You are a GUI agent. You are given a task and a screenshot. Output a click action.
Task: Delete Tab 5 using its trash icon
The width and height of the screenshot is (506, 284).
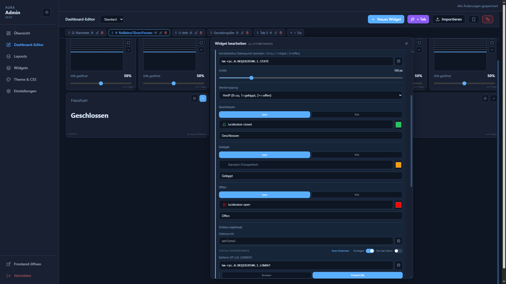point(281,33)
